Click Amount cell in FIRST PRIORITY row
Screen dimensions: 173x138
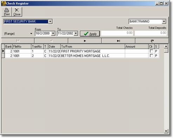click(137, 51)
